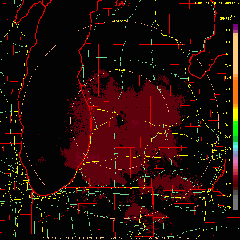Click the 1.0 value on the color scale
The width and height of the screenshot is (240, 240).
[228, 160]
